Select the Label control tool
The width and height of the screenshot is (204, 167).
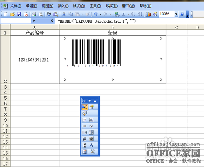tap(91, 145)
